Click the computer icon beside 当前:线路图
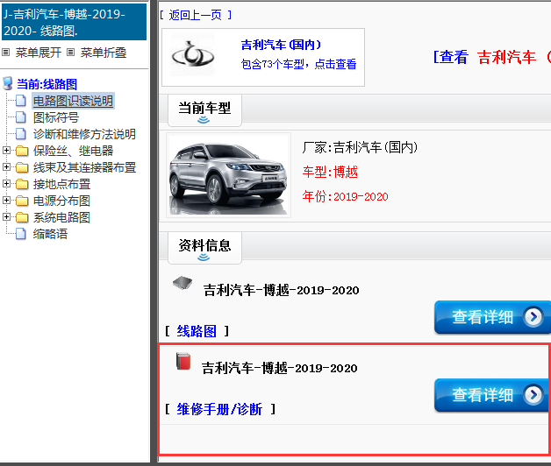This screenshot has width=551, height=466. [x=8, y=84]
